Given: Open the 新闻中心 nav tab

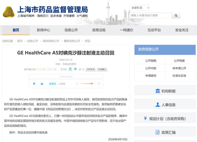Looking at the screenshot, I should 43,30.
